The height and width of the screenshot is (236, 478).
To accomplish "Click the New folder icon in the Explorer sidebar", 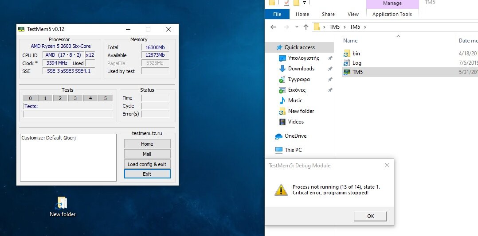I will (x=282, y=111).
